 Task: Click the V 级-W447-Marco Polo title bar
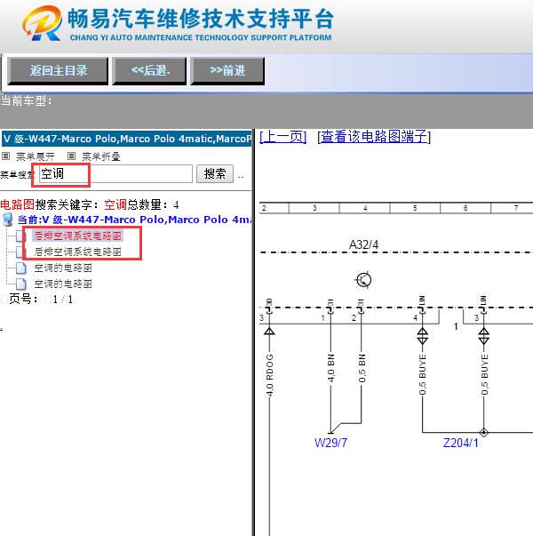pos(126,139)
